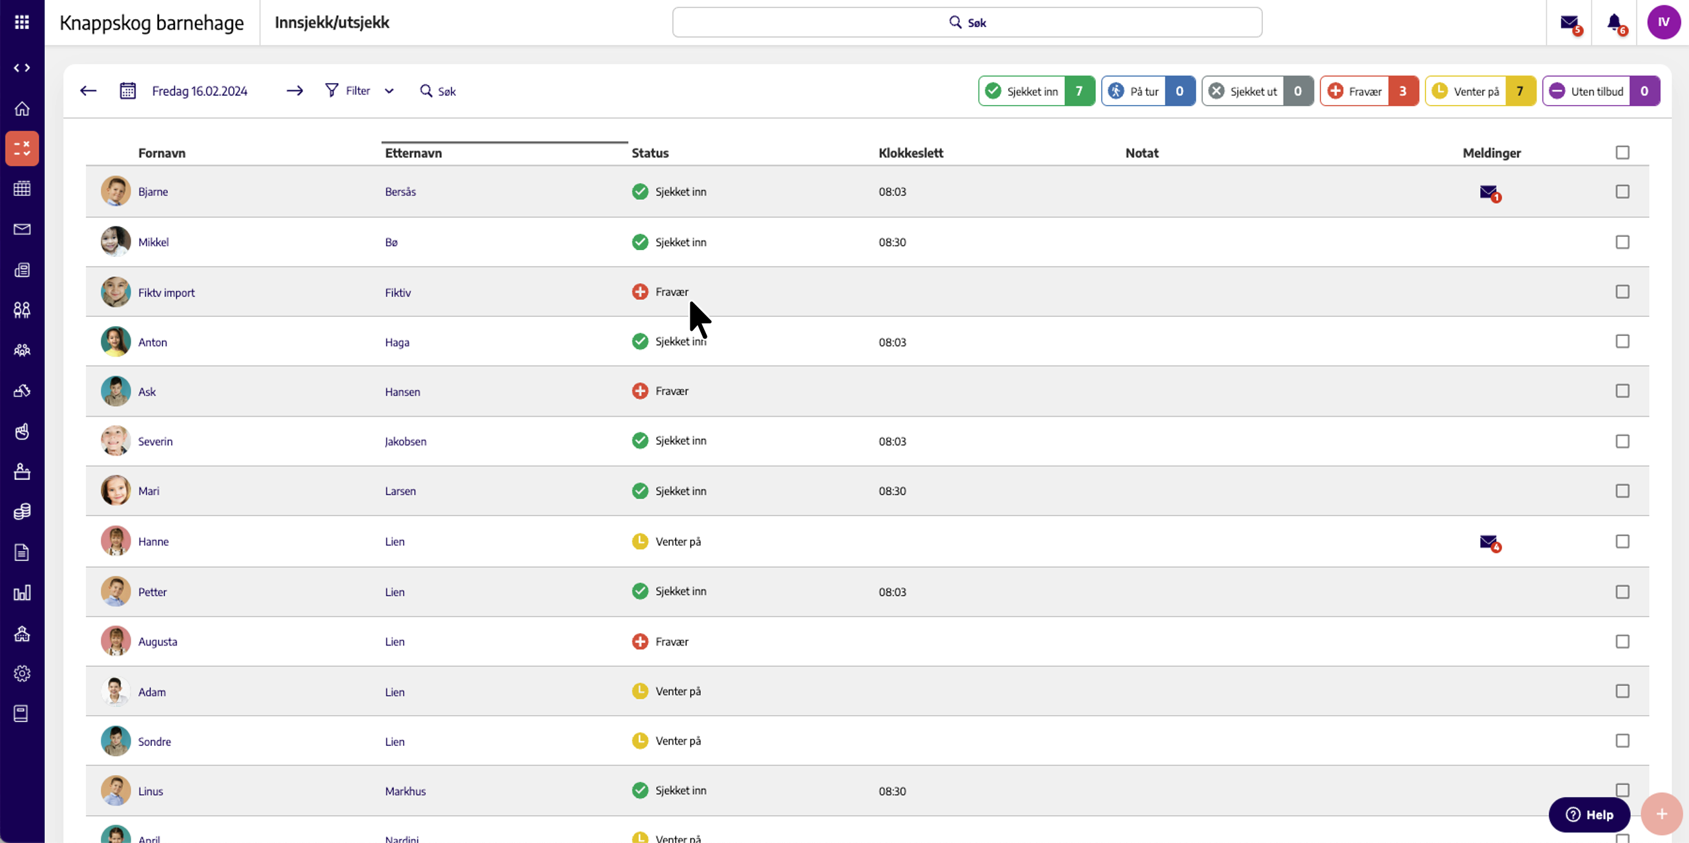Click Venter på status for Adam
The image size is (1689, 843).
pyautogui.click(x=666, y=691)
